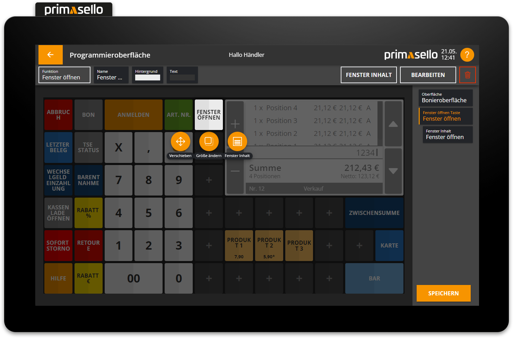The height and width of the screenshot is (338, 513).
Task: Select Fenster Inhalt sidebar entry
Action: point(447,135)
